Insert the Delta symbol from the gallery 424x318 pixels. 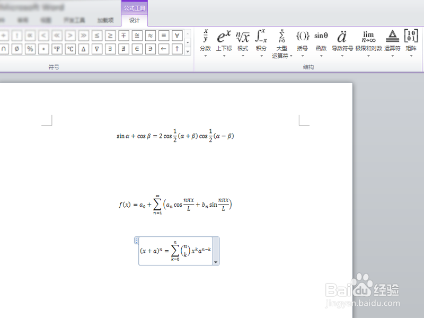click(83, 48)
